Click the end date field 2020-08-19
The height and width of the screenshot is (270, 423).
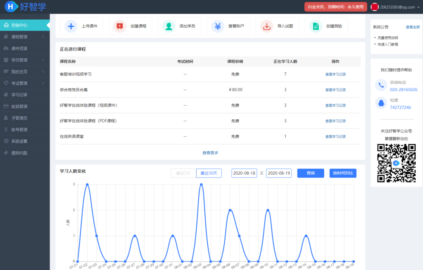point(279,173)
